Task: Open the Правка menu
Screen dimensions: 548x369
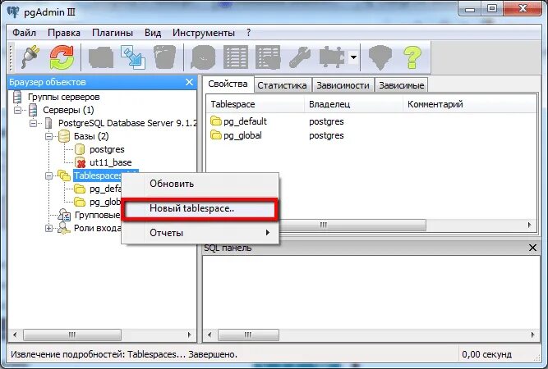Action: coord(64,33)
